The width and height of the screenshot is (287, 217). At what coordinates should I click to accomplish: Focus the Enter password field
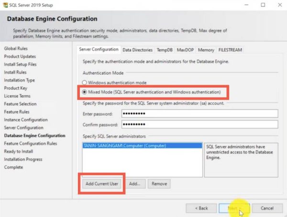199,114
